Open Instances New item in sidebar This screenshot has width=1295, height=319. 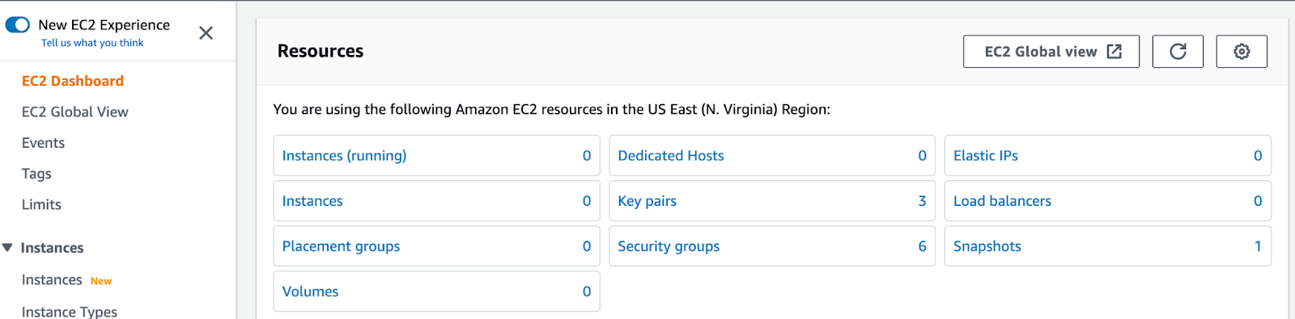66,280
